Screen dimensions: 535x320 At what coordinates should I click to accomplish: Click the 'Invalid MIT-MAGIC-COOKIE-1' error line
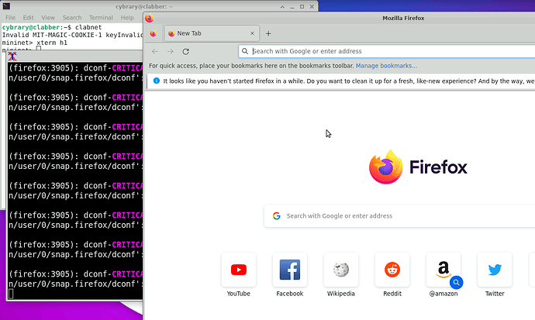point(72,35)
